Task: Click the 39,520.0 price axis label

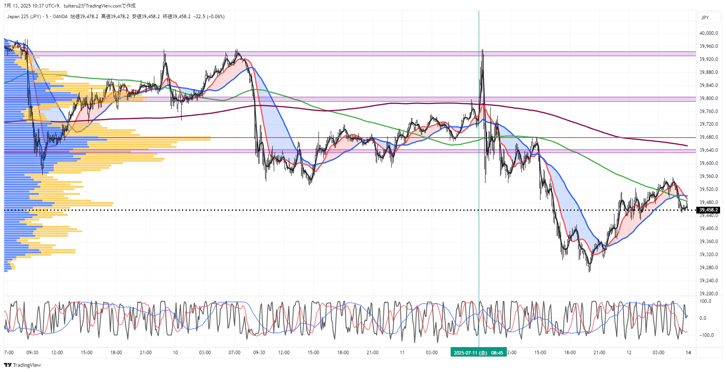Action: point(709,189)
